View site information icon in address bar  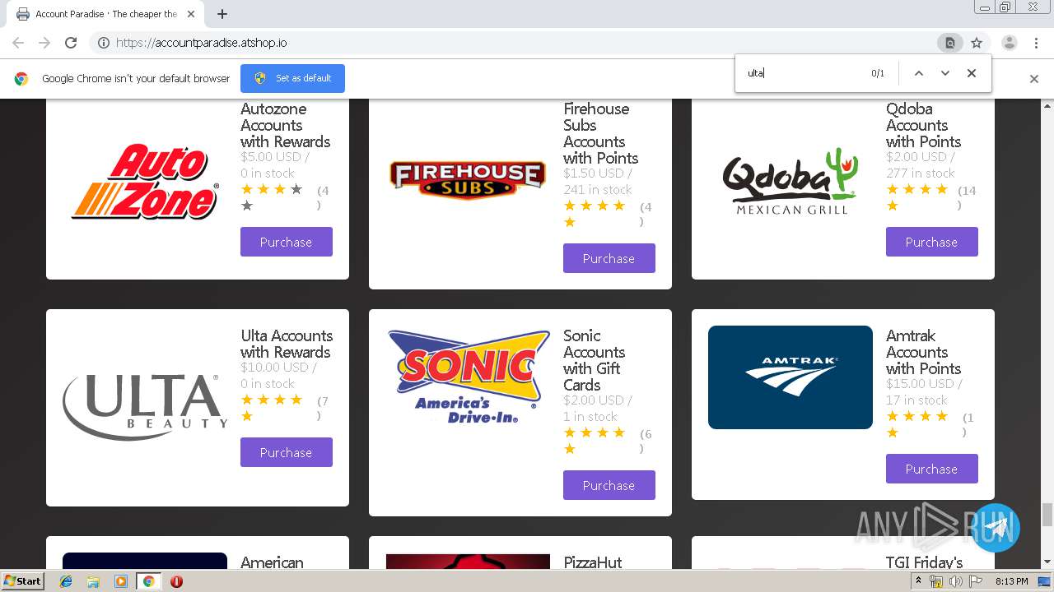click(104, 43)
